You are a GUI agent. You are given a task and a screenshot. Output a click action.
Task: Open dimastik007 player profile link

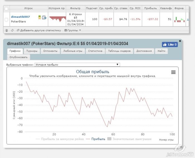click(20, 17)
